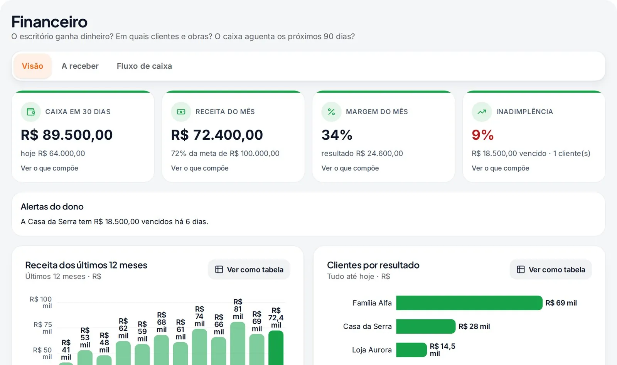Click the 'Tudo até hoje · R$' subtitle

point(359,277)
